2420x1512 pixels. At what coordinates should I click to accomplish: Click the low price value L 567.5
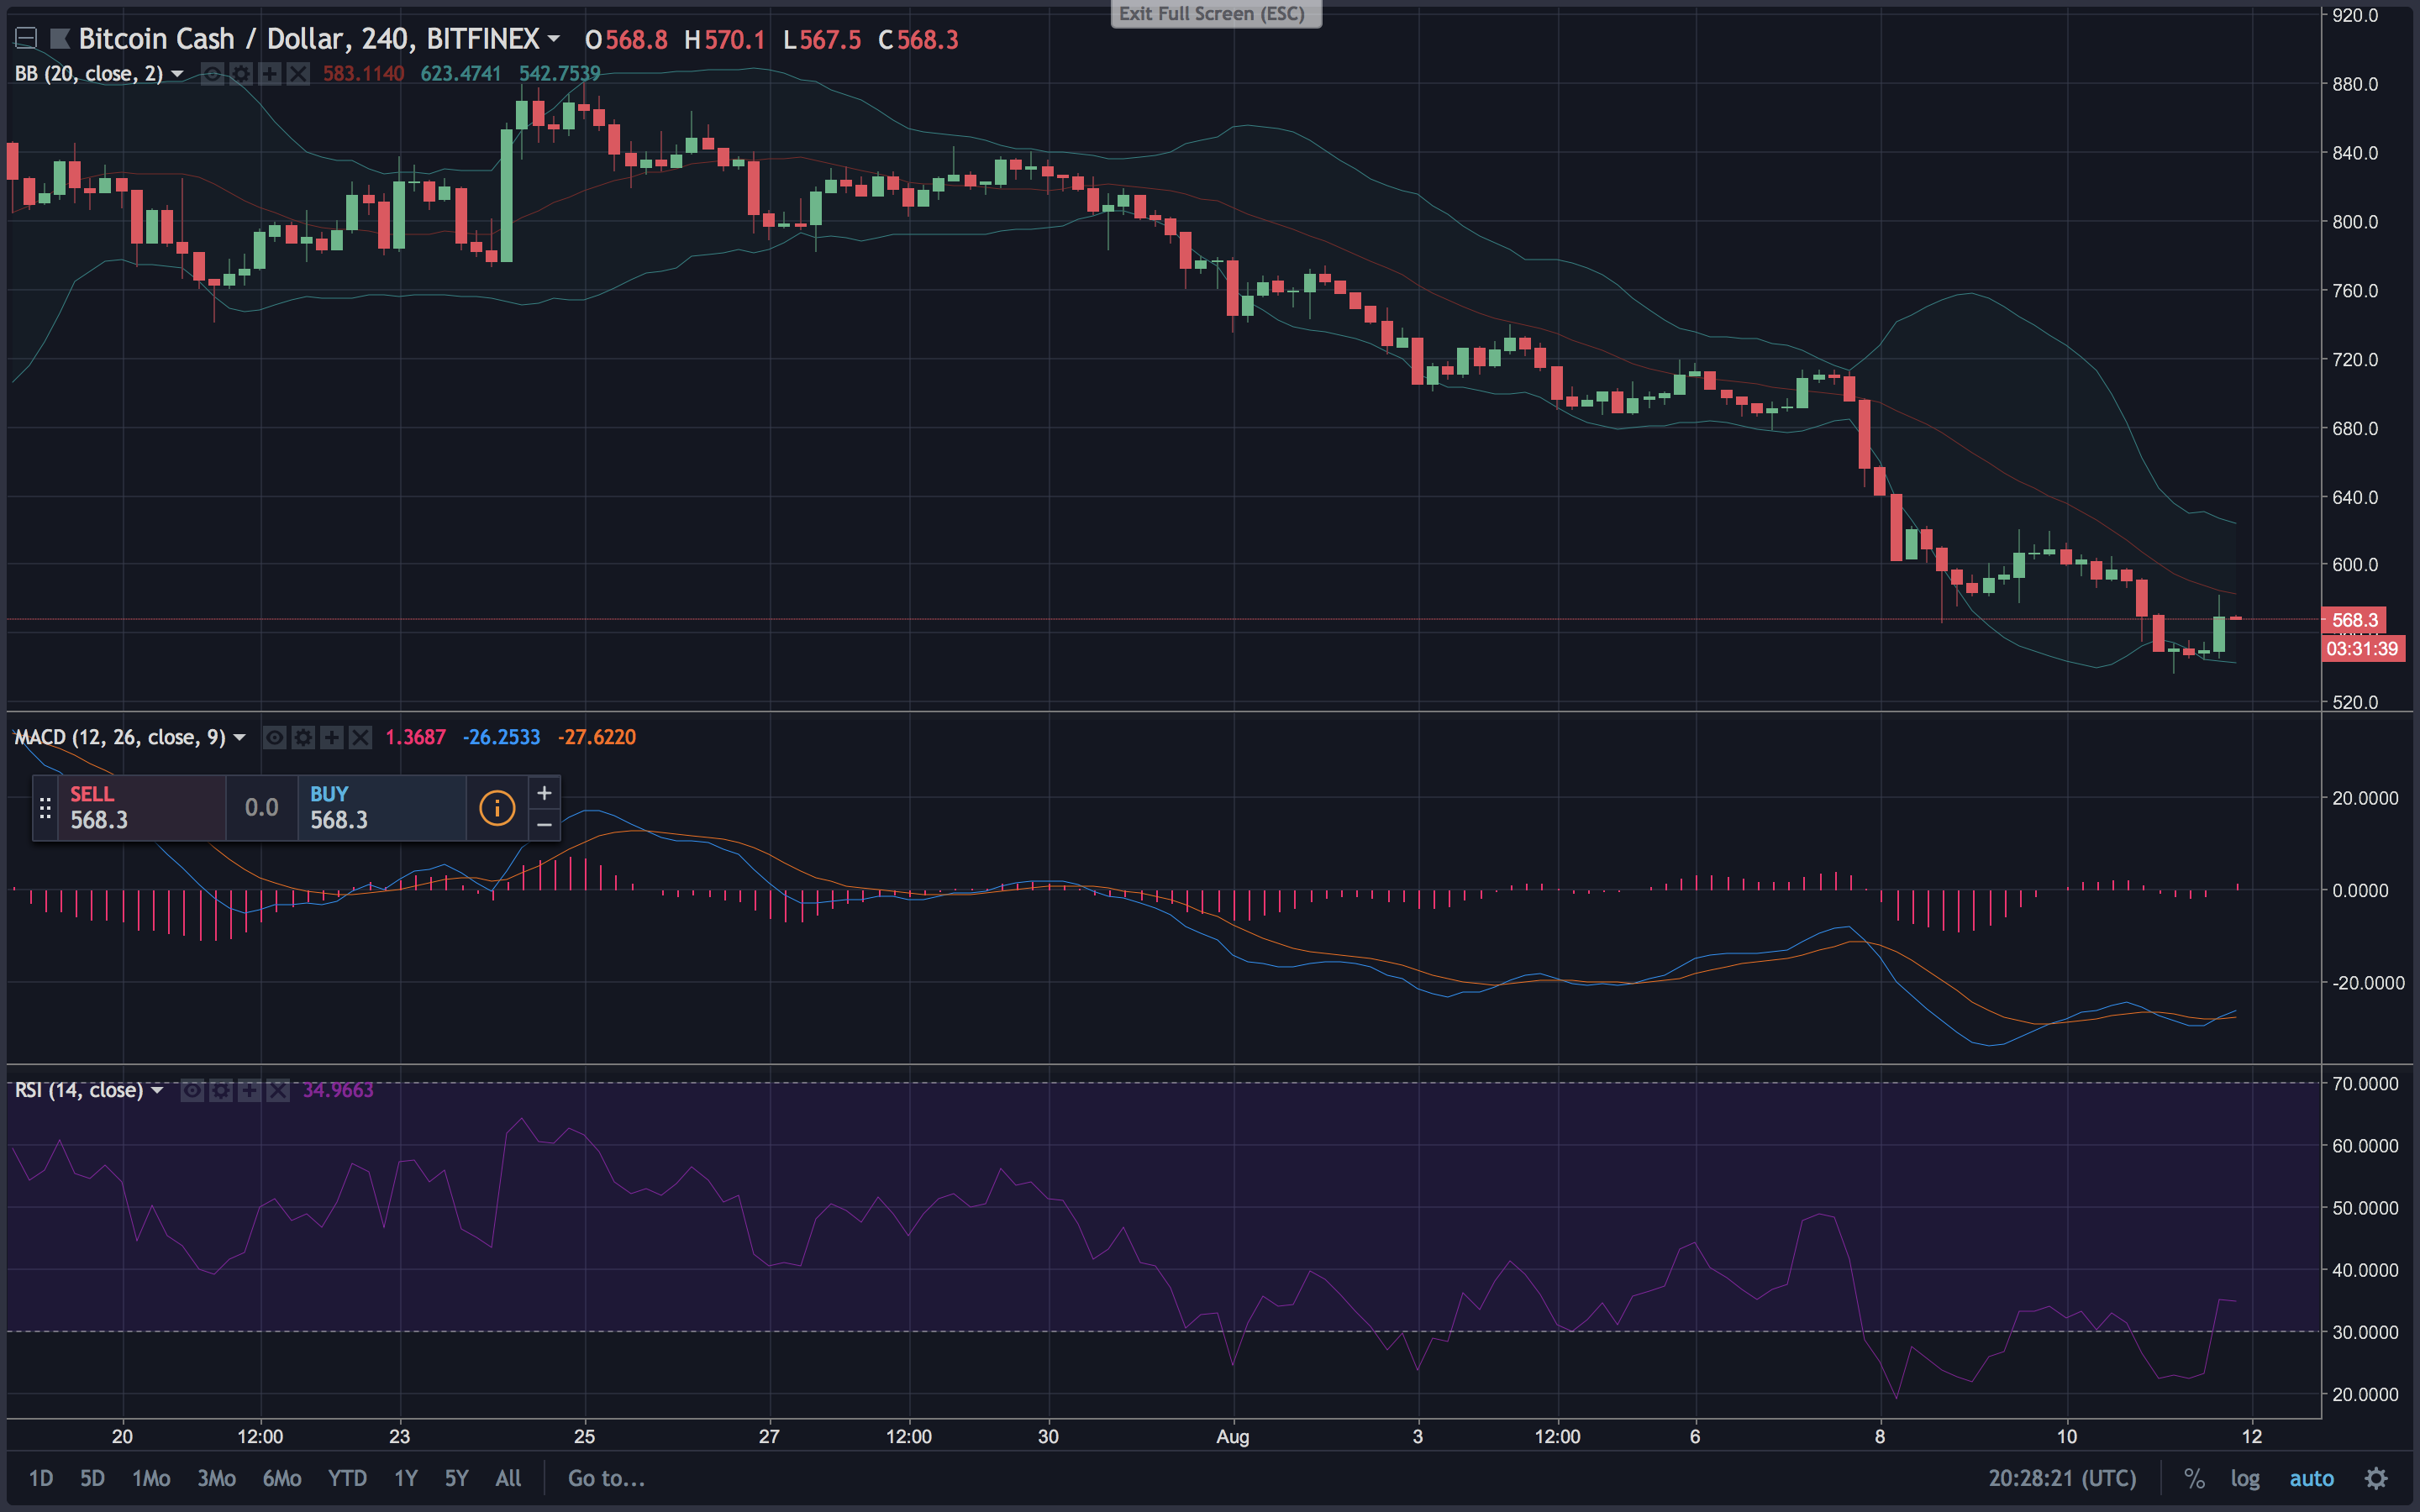[x=821, y=40]
